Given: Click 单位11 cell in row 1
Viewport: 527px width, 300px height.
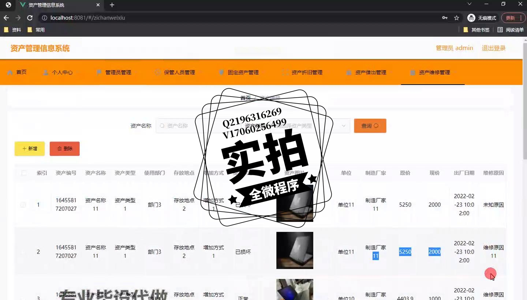Looking at the screenshot, I should (346, 205).
